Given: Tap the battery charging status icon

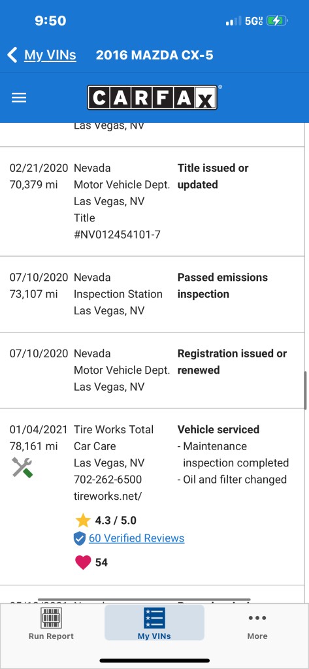Looking at the screenshot, I should click(x=278, y=20).
